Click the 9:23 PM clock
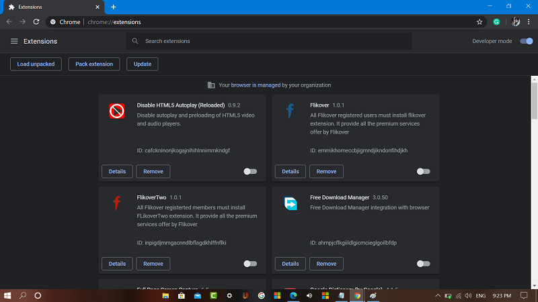Viewport: 538px width, 302px height. point(502,295)
